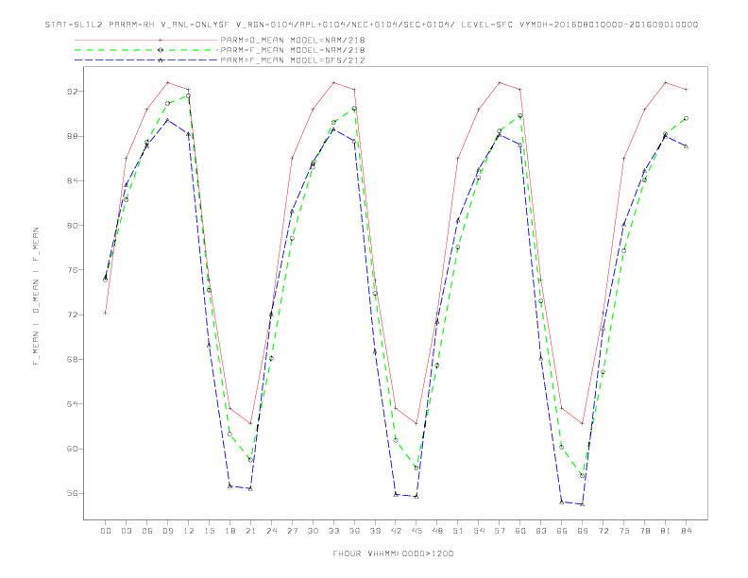Click y-axis tick label 88
Screen dimensions: 748x578
point(73,136)
